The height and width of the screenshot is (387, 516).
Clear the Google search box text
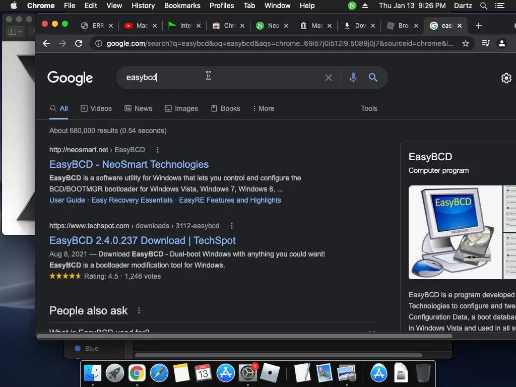(x=329, y=78)
